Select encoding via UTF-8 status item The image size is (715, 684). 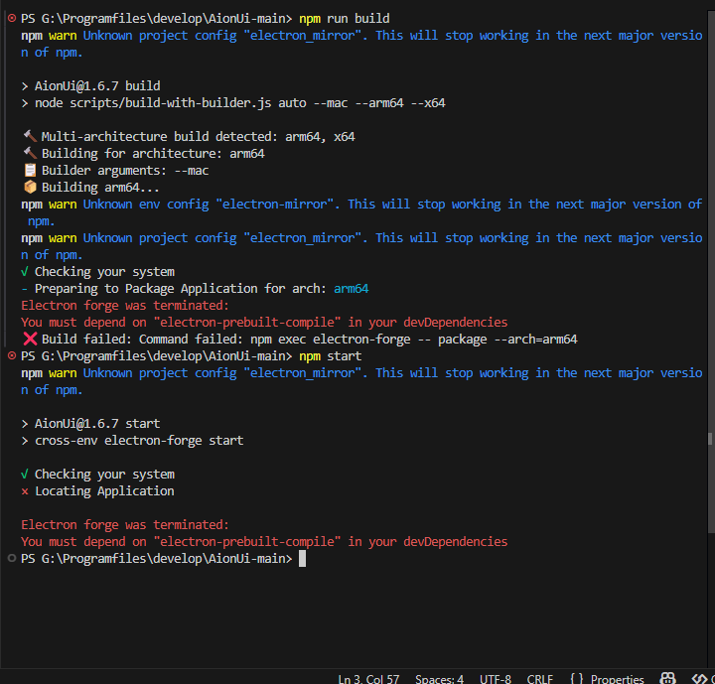point(496,679)
